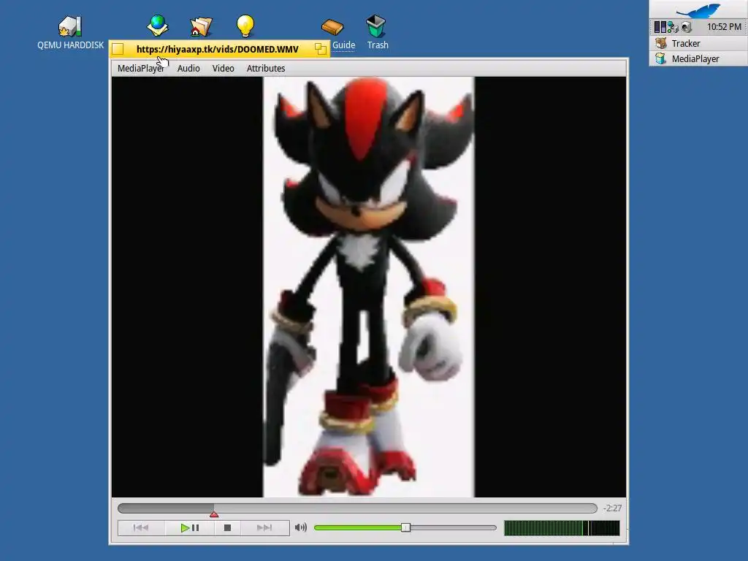Seek within the video progress bar
The width and height of the screenshot is (748, 561).
tap(357, 508)
